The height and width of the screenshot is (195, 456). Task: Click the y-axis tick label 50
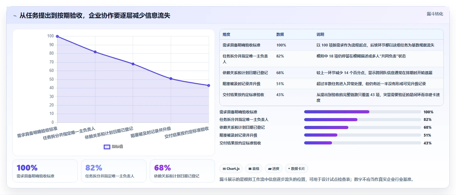(51, 79)
